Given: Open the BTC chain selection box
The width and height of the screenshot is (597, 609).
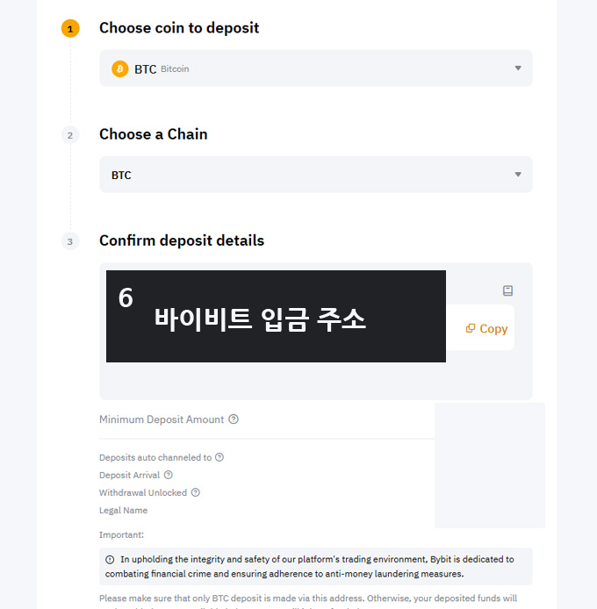Looking at the screenshot, I should (315, 175).
